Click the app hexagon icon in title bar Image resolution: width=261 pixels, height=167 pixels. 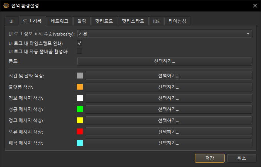click(x=6, y=6)
